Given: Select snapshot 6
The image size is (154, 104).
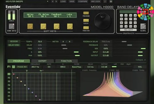Looking at the screenshot, I should pyautogui.click(x=126, y=19).
